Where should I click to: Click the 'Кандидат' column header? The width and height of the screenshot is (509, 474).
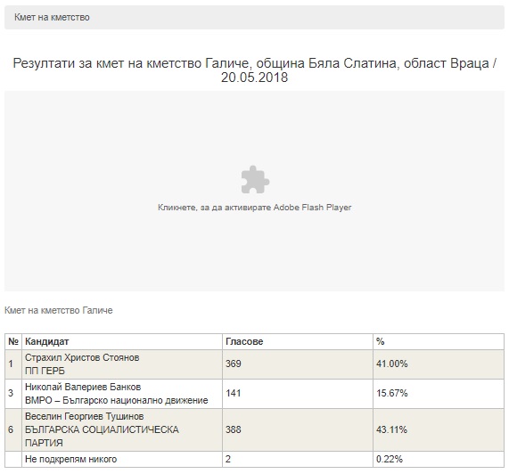(46, 341)
